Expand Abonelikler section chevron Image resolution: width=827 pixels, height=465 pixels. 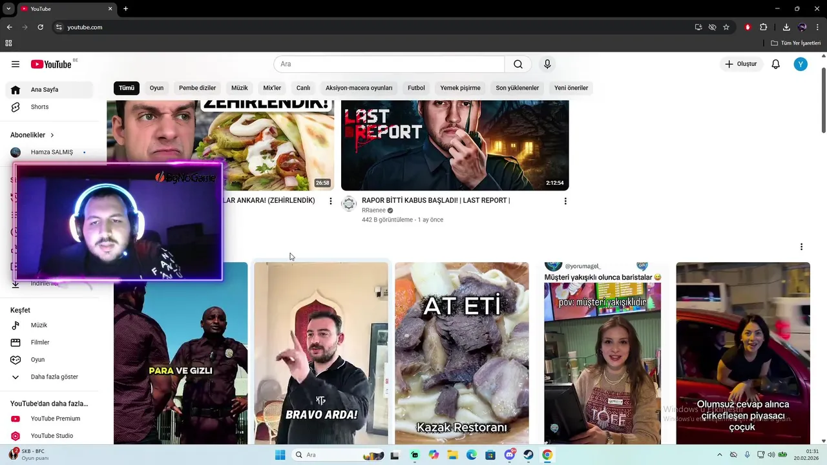click(x=52, y=135)
